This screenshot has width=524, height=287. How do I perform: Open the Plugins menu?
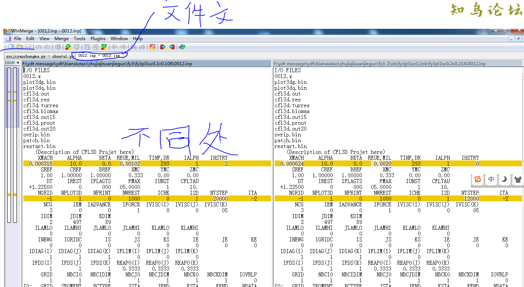[98, 38]
